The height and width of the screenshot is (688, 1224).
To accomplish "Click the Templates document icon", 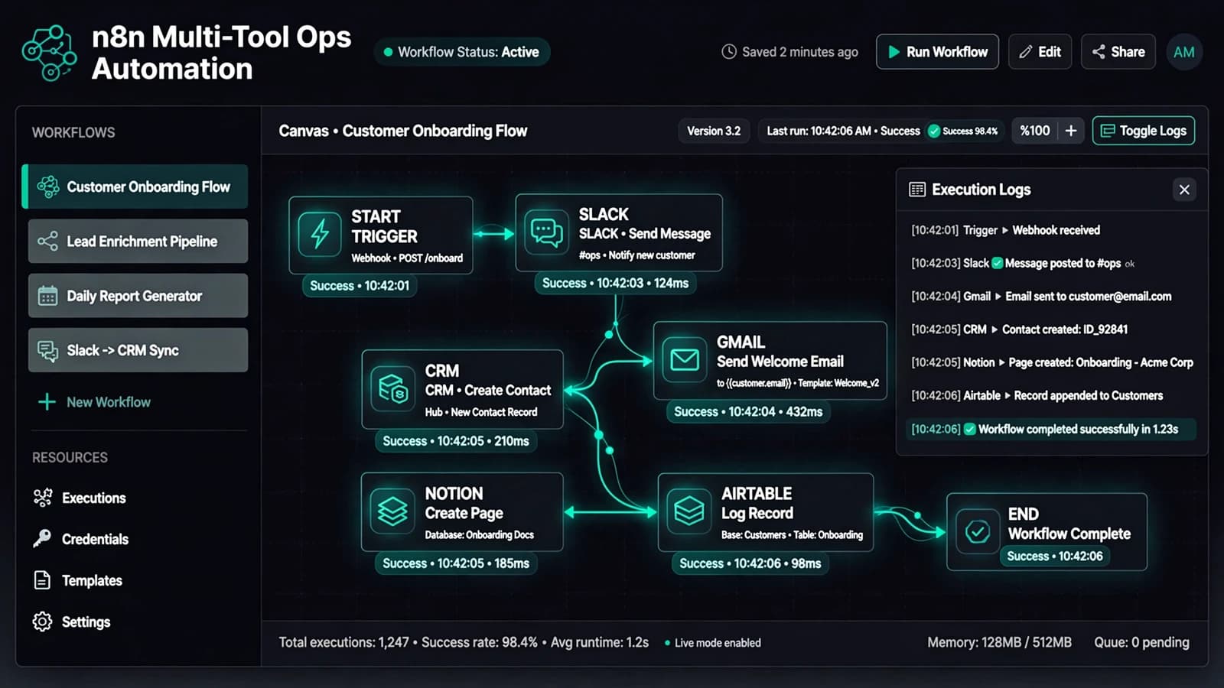I will [43, 580].
